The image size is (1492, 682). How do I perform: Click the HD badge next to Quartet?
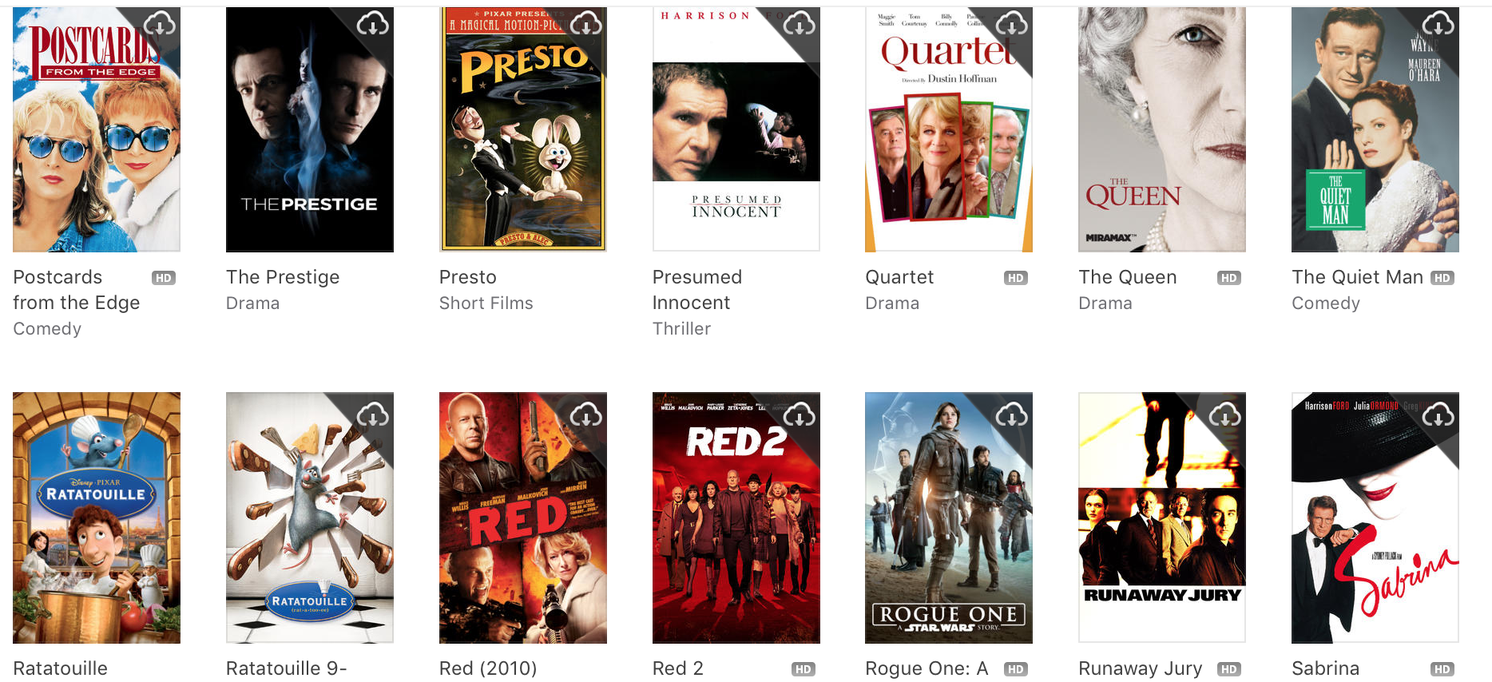(1016, 278)
